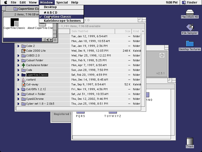The width and height of the screenshot is (202, 152).
Task: Click the 1,191 items status text
Action: (x=81, y=26)
